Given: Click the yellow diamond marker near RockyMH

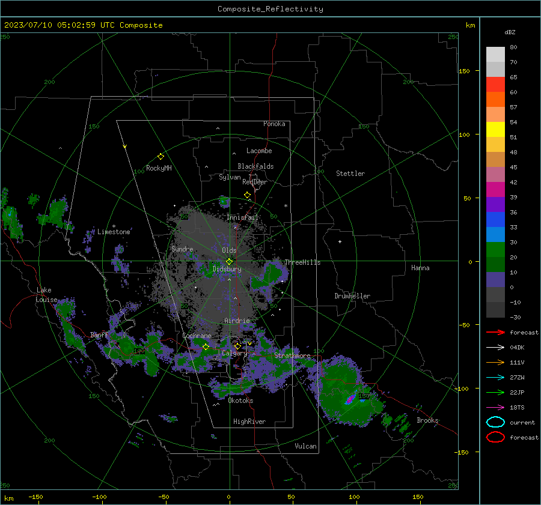Looking at the screenshot, I should pyautogui.click(x=160, y=157).
